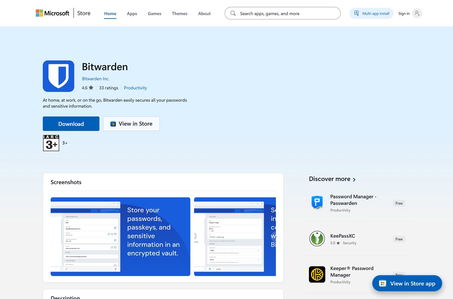Image resolution: width=453 pixels, height=299 pixels.
Task: Click the IARC 3+ rating badge
Action: [x=51, y=143]
